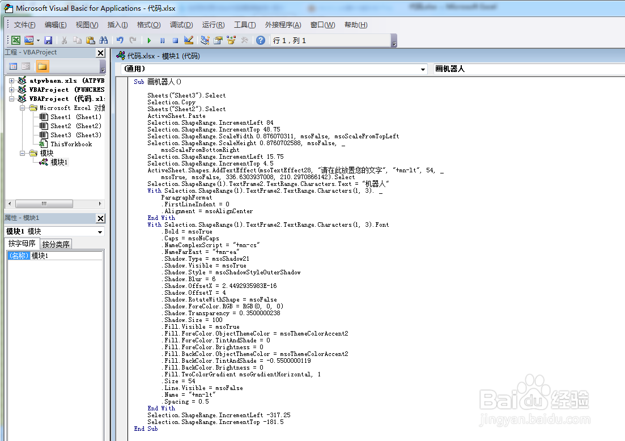Open the 视图(V) menu

click(87, 25)
